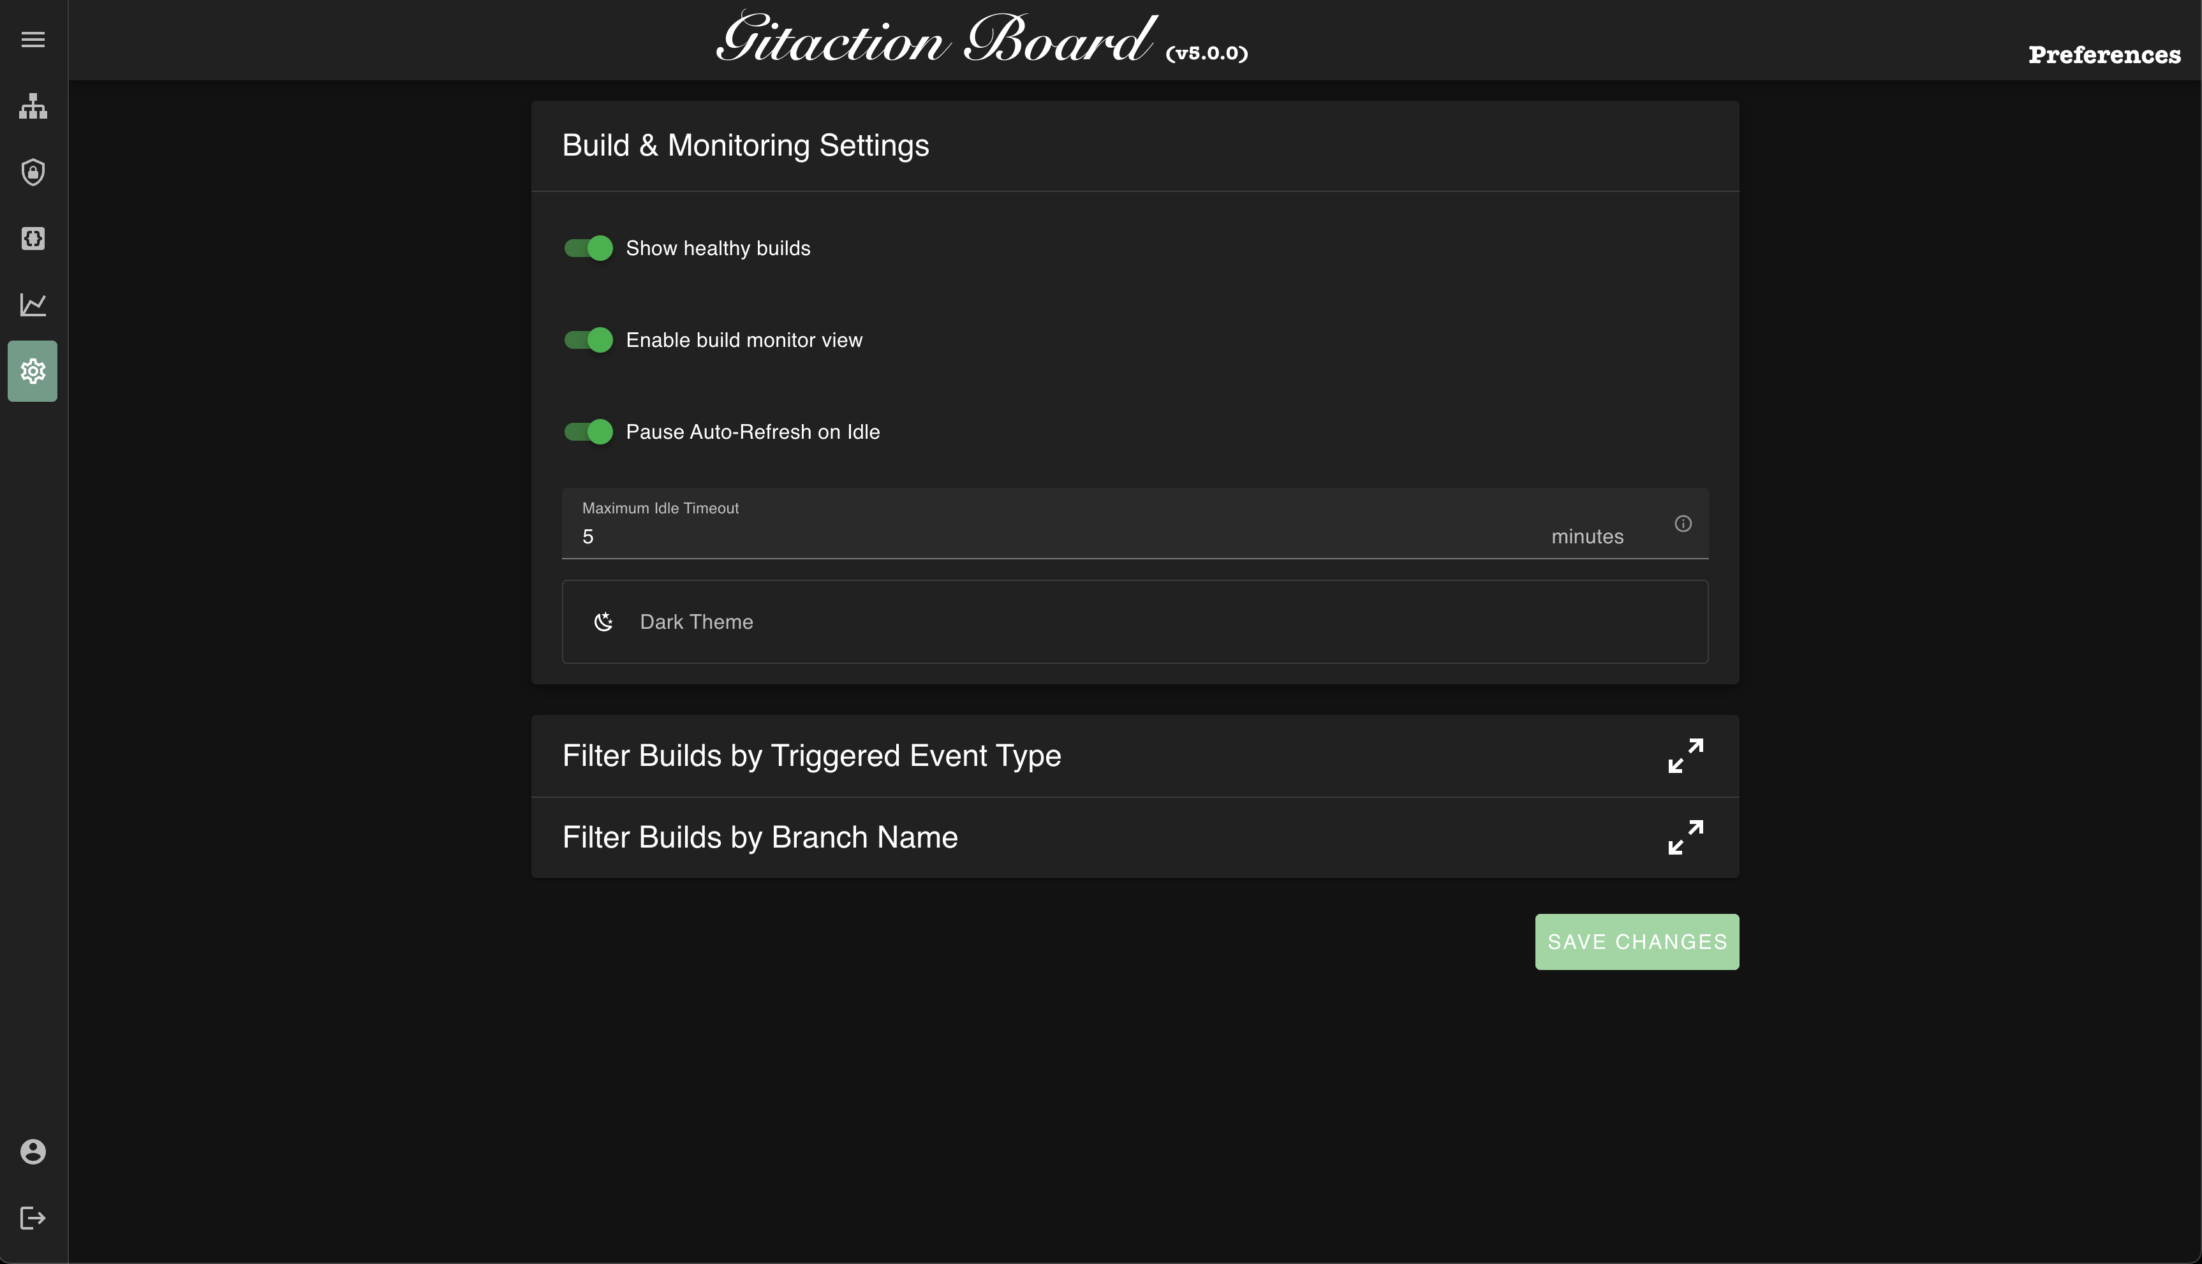The height and width of the screenshot is (1264, 2202).
Task: Select the gear preferences icon in sidebar
Action: (33, 372)
